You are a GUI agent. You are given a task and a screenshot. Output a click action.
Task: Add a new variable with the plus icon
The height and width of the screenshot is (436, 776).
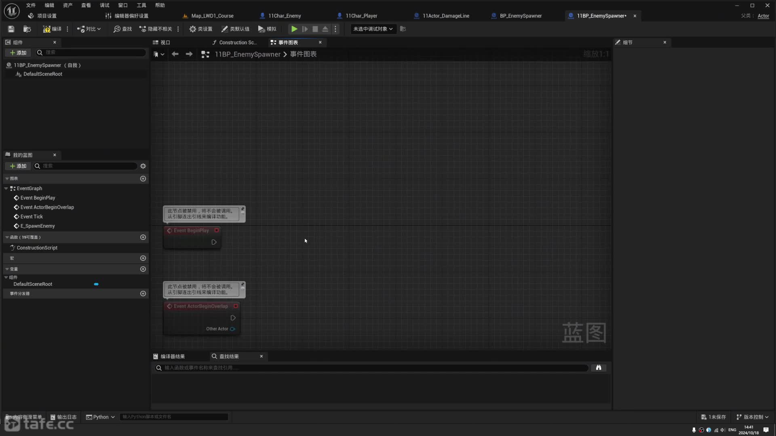(143, 269)
